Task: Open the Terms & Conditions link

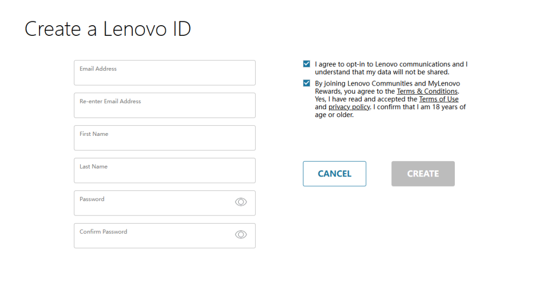Action: pyautogui.click(x=427, y=91)
